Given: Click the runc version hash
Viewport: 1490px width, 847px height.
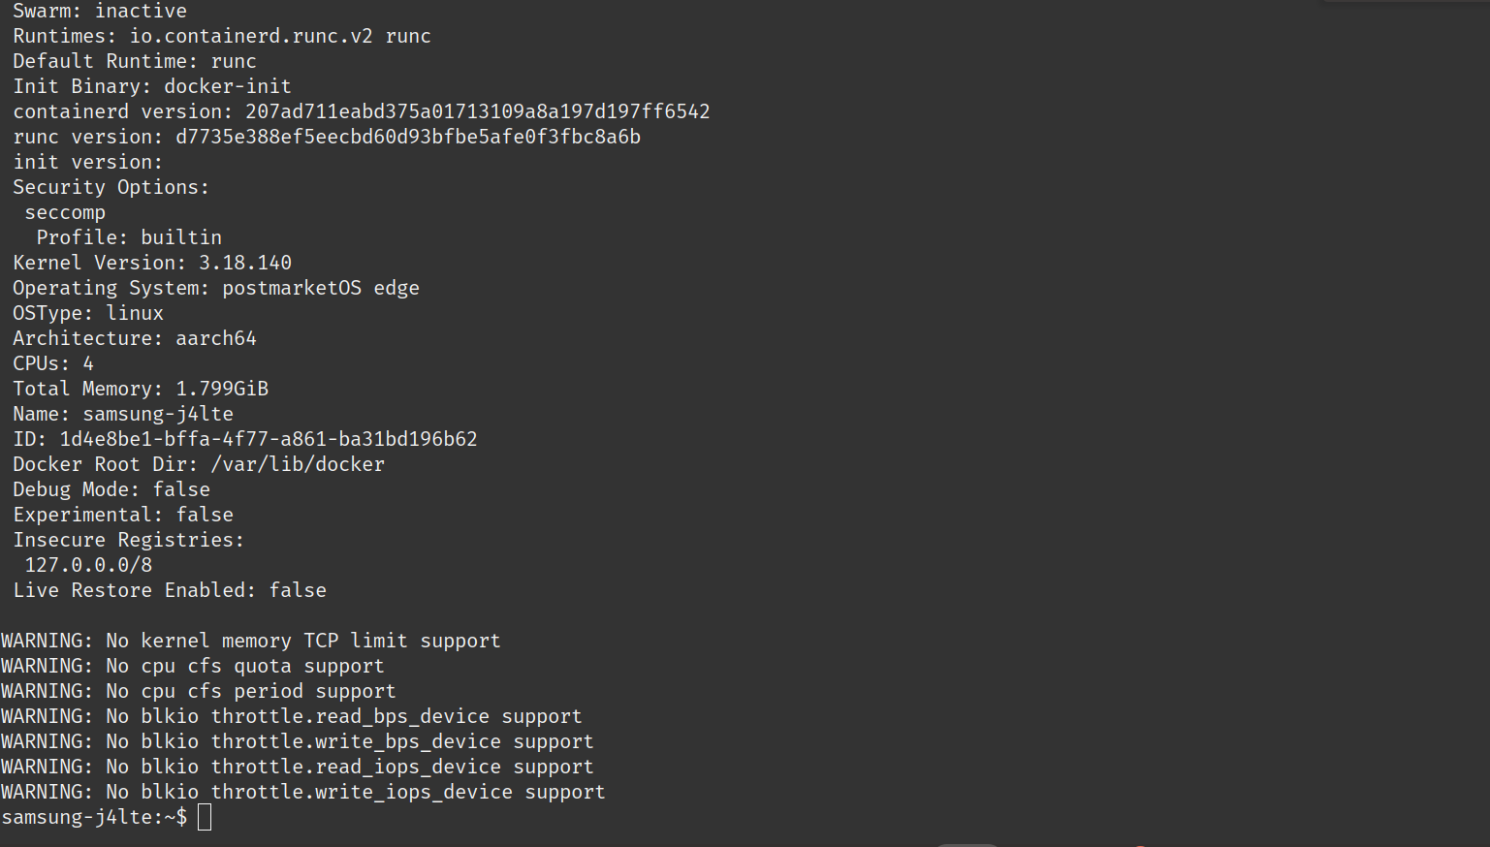Looking at the screenshot, I should coord(407,137).
